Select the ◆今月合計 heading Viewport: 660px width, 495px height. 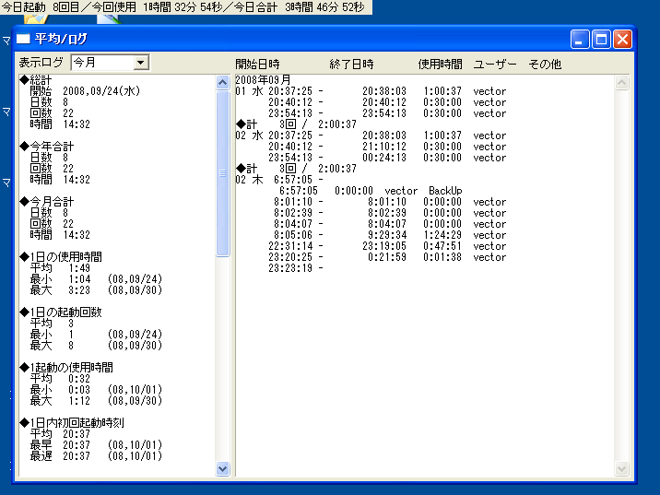point(47,201)
